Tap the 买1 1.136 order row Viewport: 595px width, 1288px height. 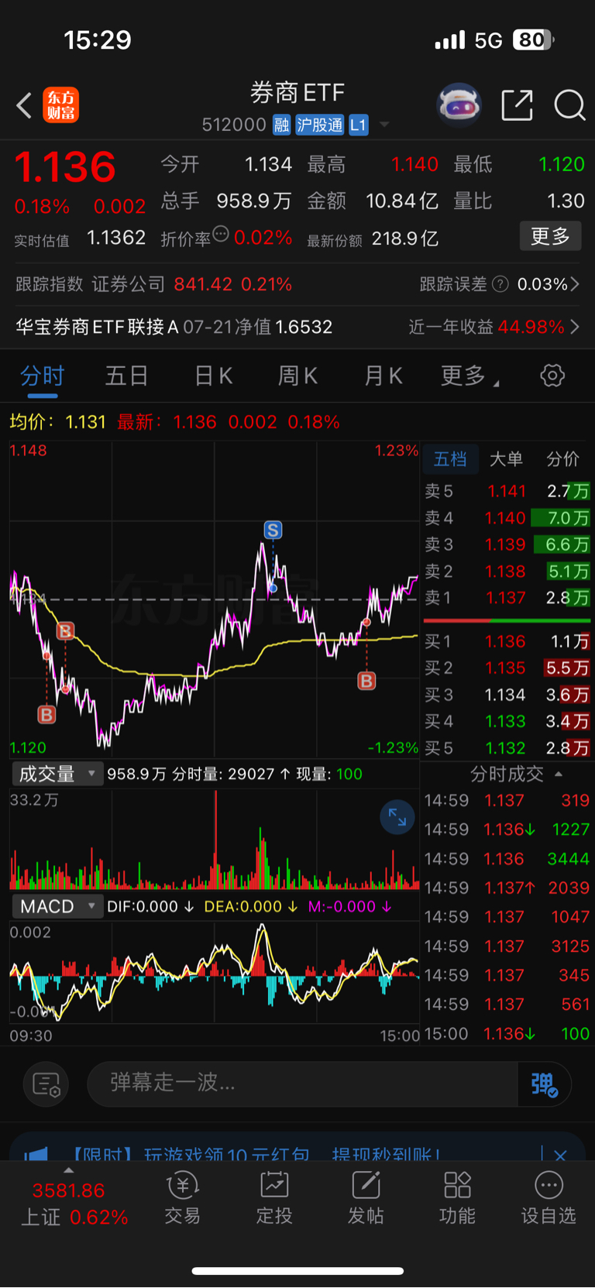(507, 641)
